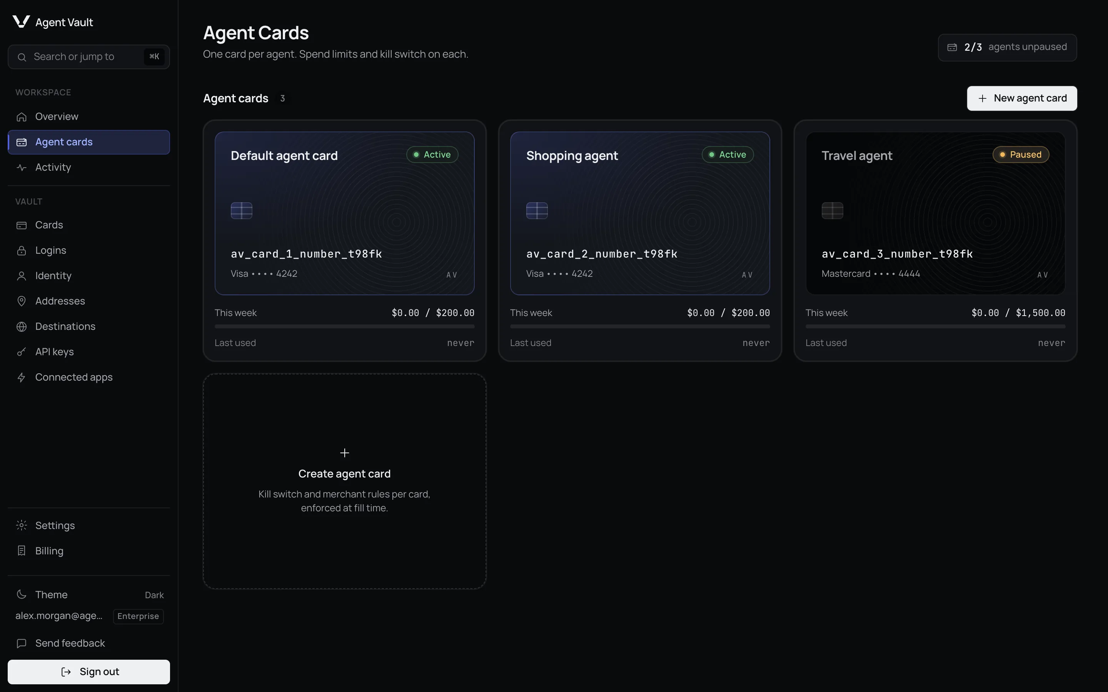This screenshot has width=1108, height=692.
Task: Open the Cards vault section
Action: [x=89, y=225]
